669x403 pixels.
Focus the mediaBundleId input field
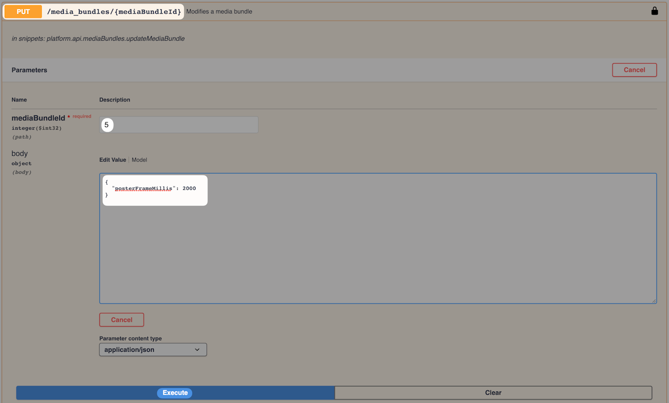click(x=179, y=125)
